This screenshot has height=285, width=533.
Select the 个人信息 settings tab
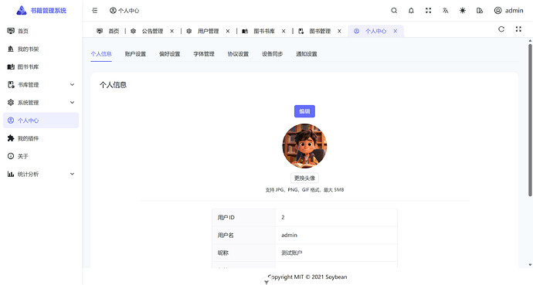point(101,54)
